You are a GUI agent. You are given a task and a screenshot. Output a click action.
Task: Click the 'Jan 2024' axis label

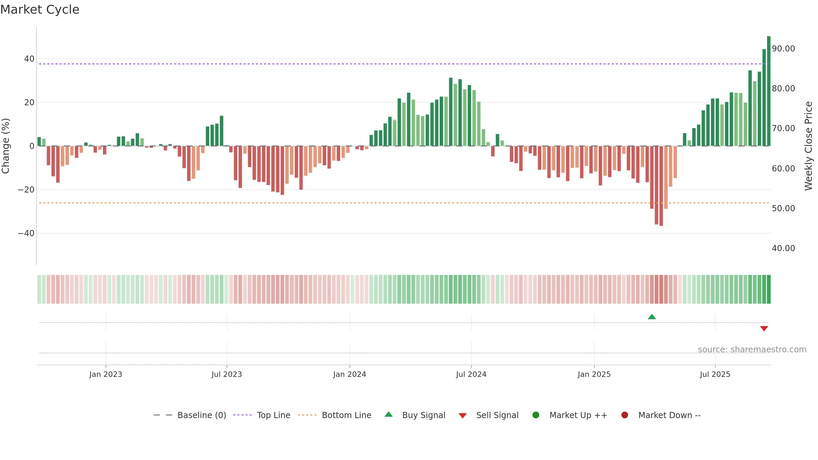[350, 374]
